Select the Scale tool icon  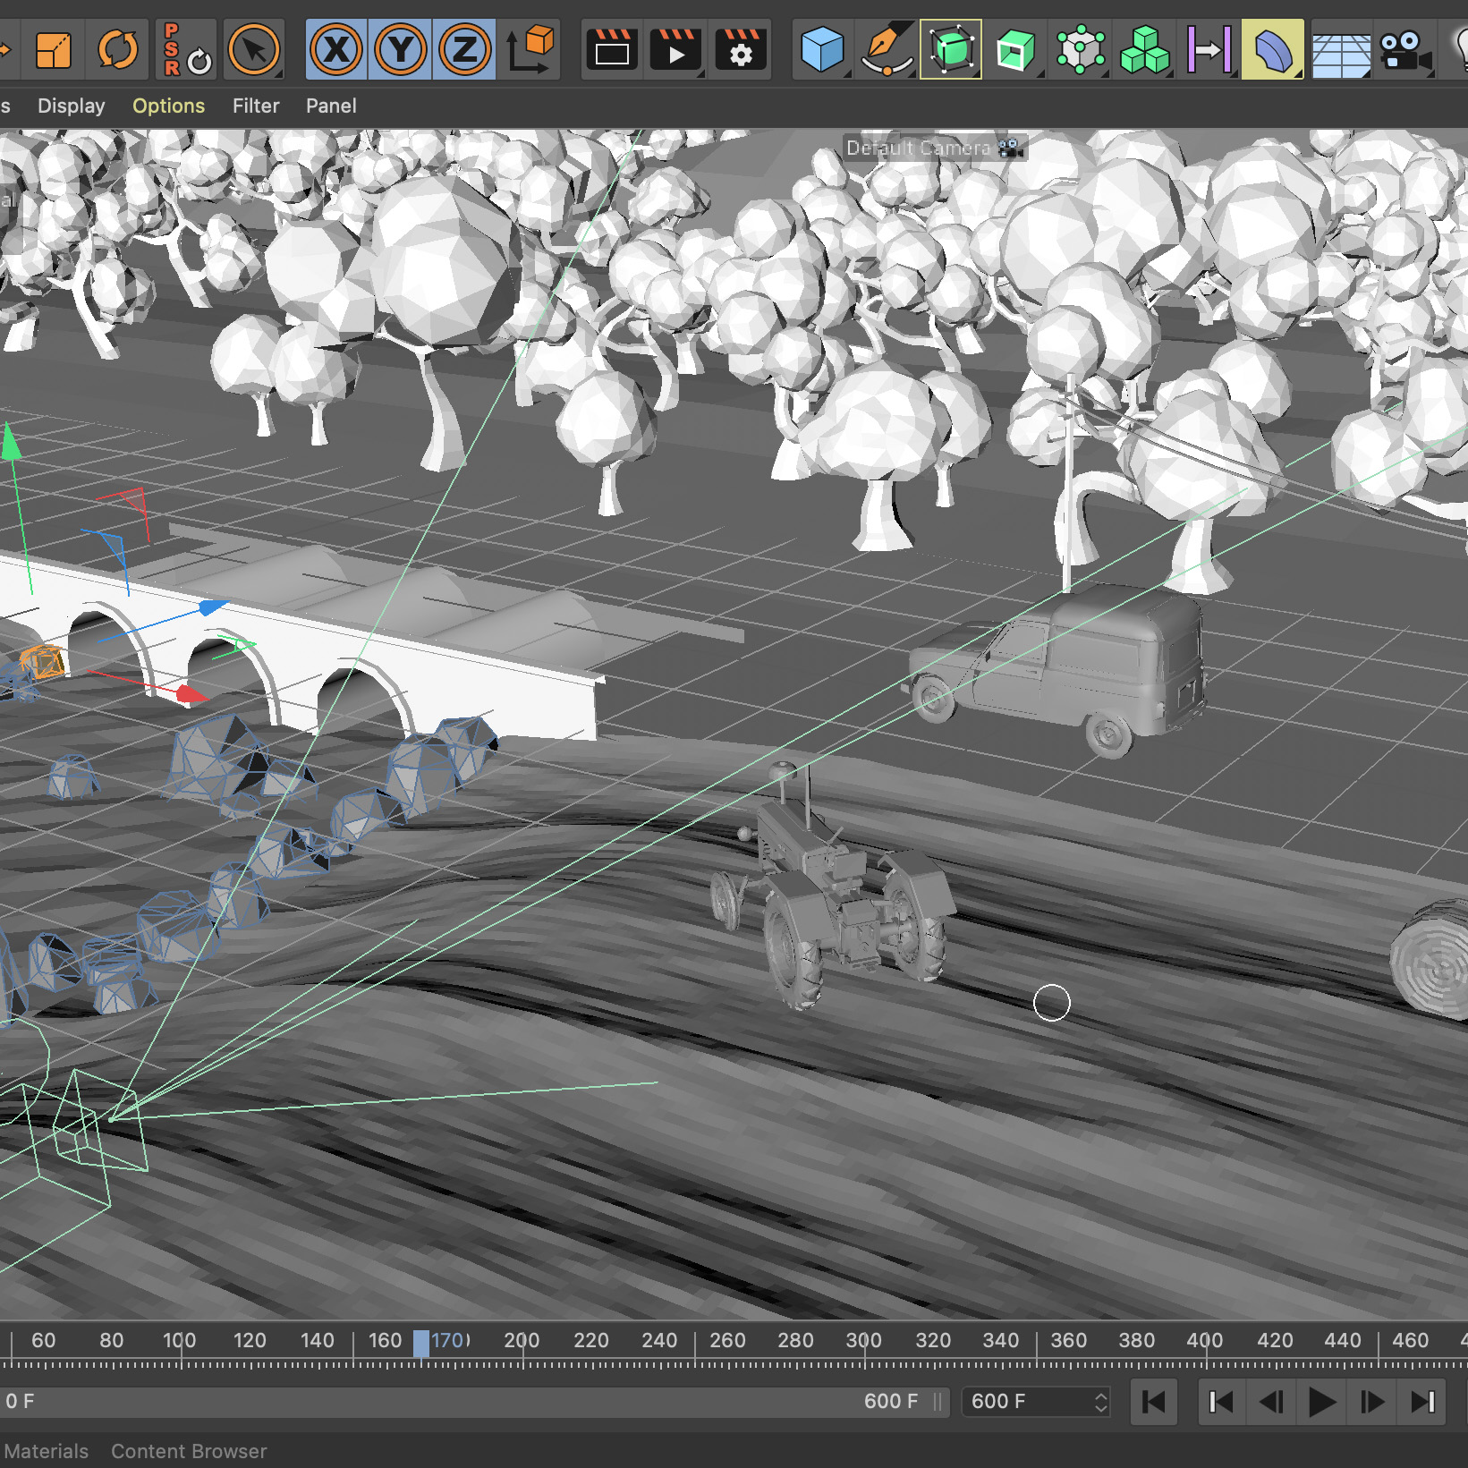tap(54, 49)
